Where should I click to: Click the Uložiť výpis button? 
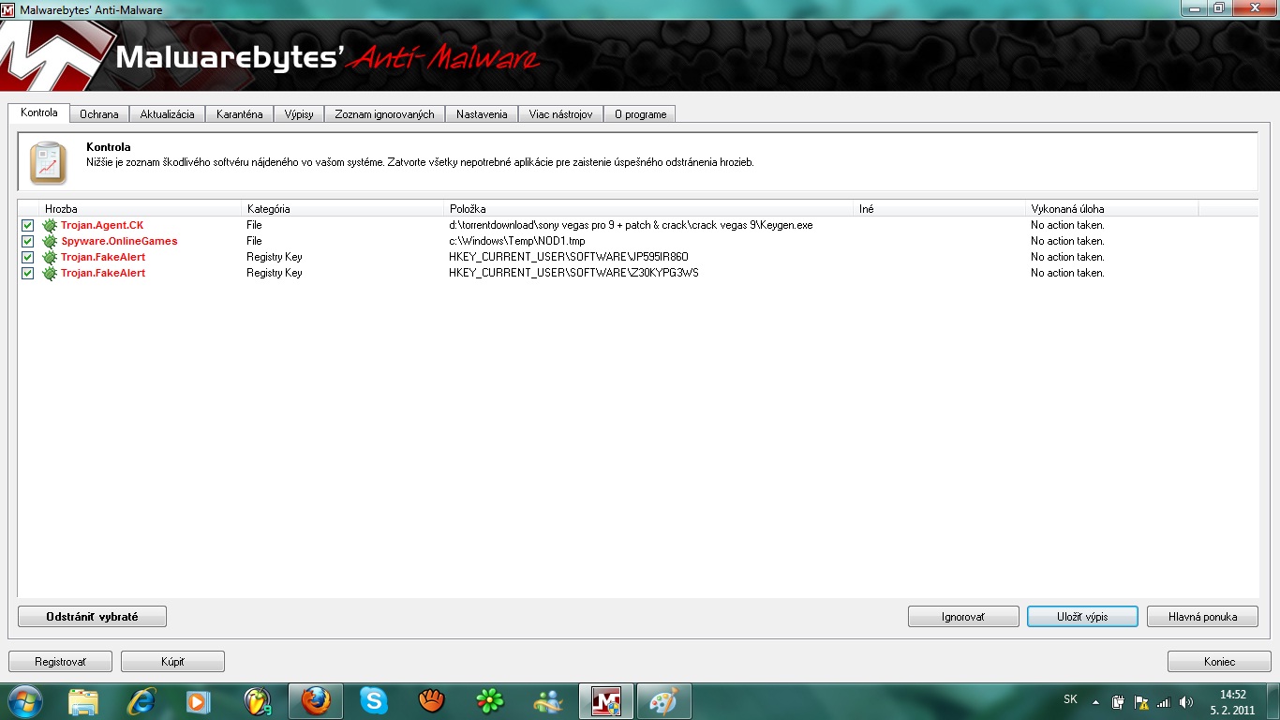point(1082,617)
